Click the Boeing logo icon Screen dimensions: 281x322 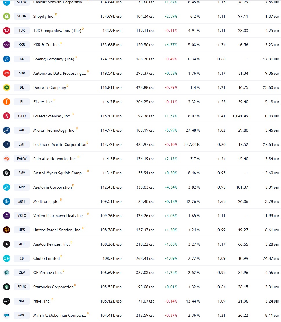[7, 59]
